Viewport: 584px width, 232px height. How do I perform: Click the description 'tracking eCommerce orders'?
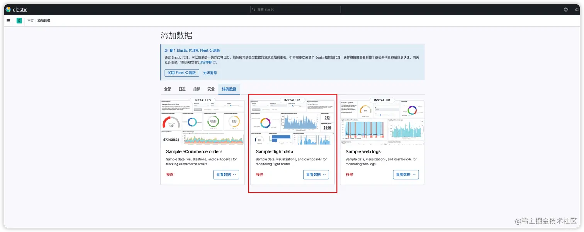pyautogui.click(x=187, y=164)
